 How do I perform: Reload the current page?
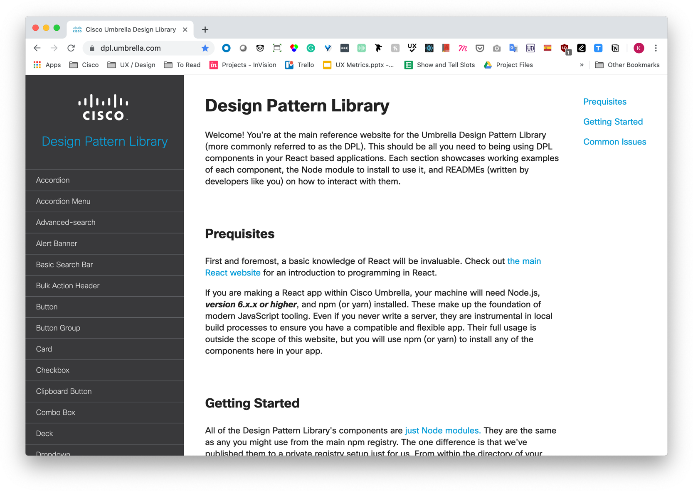[71, 48]
